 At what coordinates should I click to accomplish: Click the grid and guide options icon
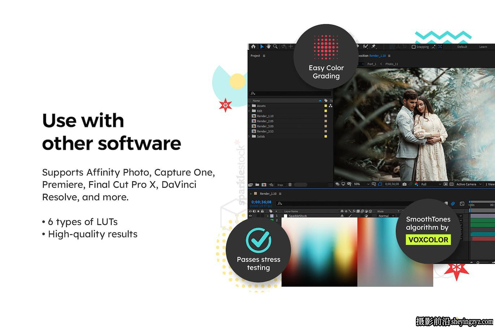374,184
